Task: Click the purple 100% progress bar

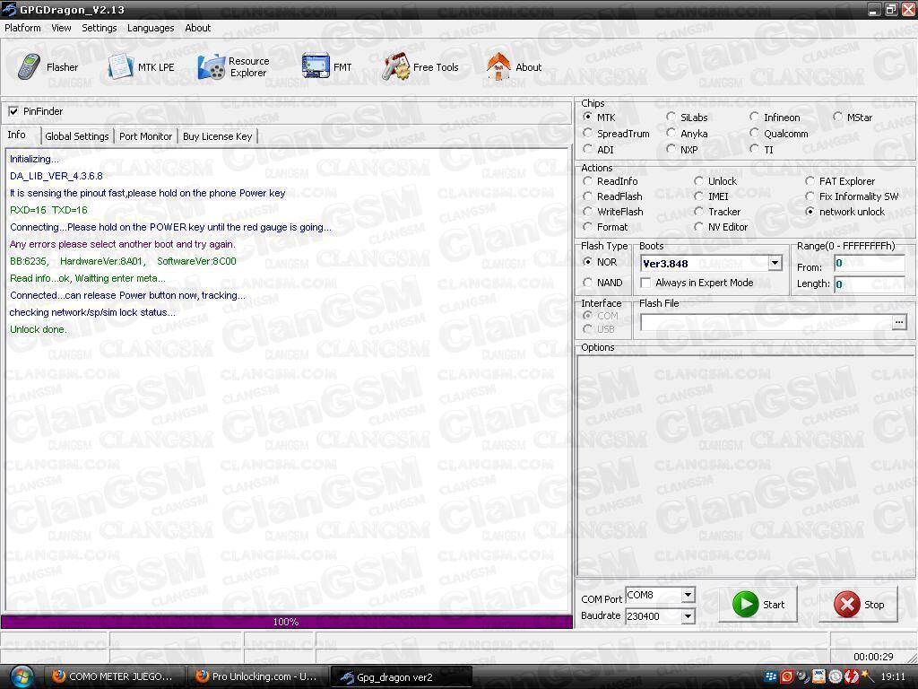Action: coord(286,622)
